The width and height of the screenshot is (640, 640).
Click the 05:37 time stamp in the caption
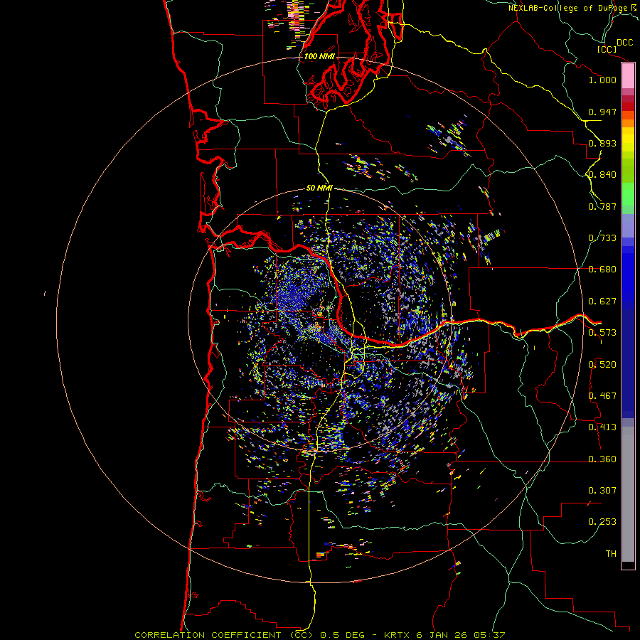pyautogui.click(x=489, y=635)
